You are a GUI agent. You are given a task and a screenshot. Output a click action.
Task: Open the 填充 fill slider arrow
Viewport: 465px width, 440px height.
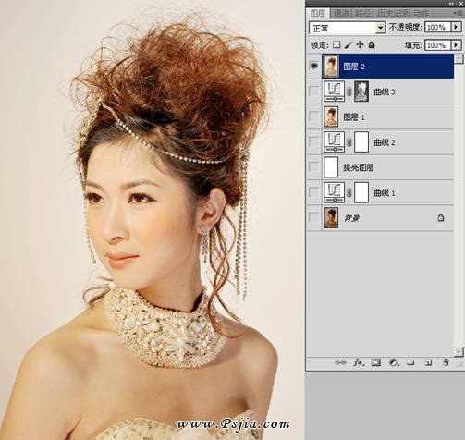(x=456, y=45)
